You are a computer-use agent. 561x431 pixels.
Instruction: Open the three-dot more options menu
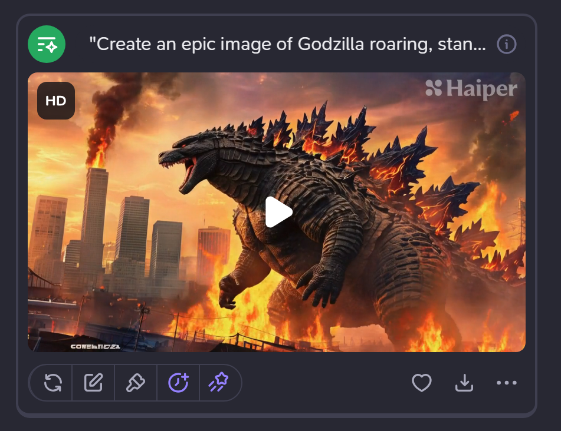click(x=507, y=383)
